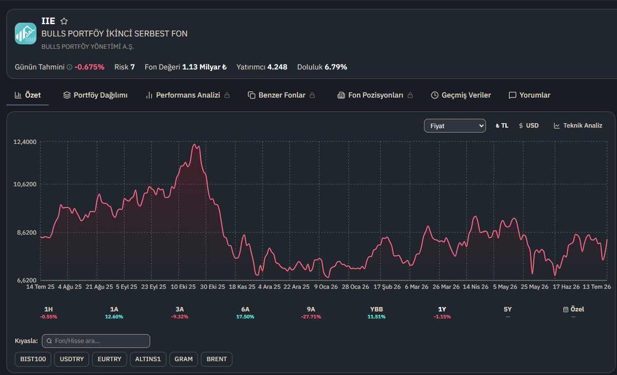Select the 1H time range
Viewport: 617px width, 375px height.
click(49, 313)
